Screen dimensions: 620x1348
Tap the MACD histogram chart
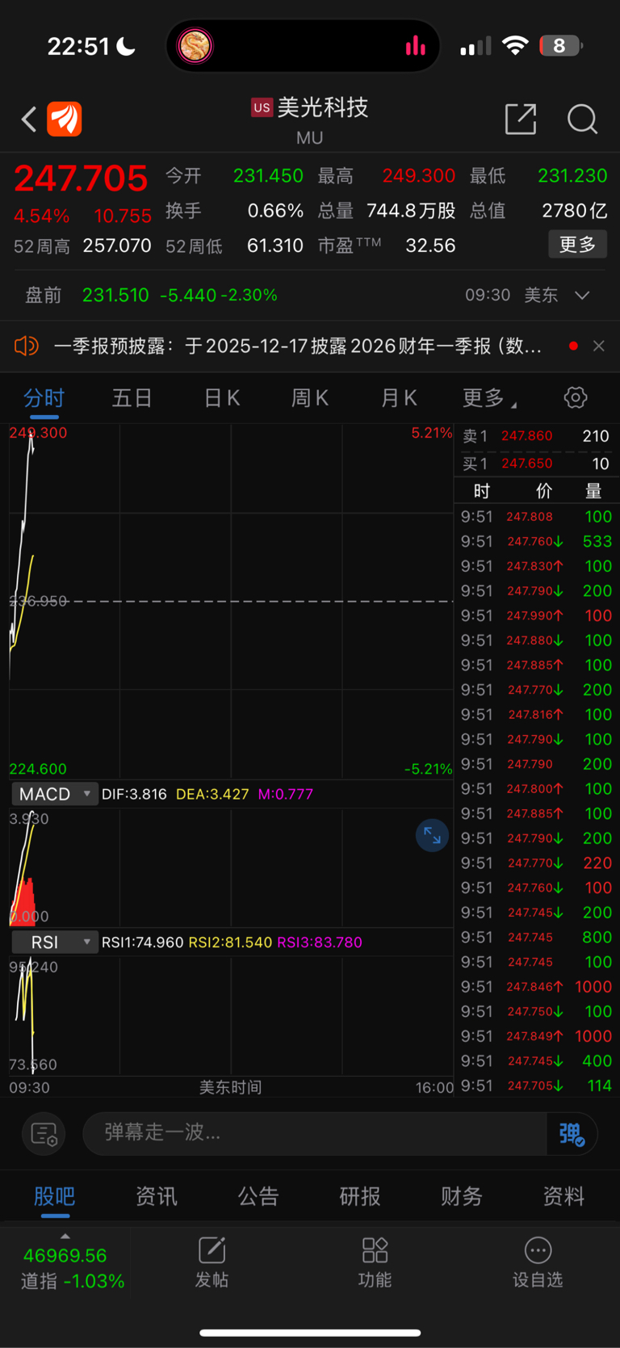[231, 867]
